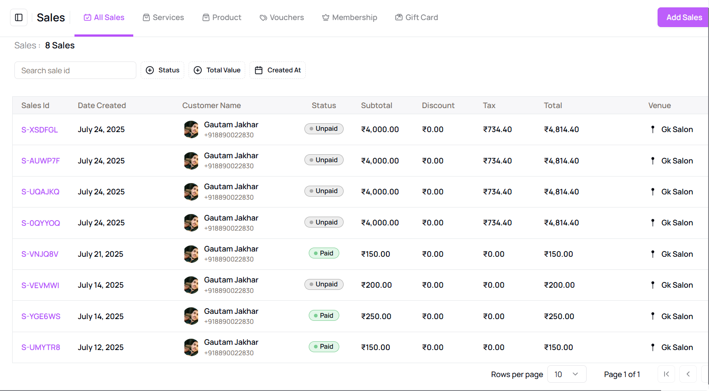The width and height of the screenshot is (709, 391).
Task: Click Paid badge for S-UMYTR8
Action: pyautogui.click(x=324, y=347)
